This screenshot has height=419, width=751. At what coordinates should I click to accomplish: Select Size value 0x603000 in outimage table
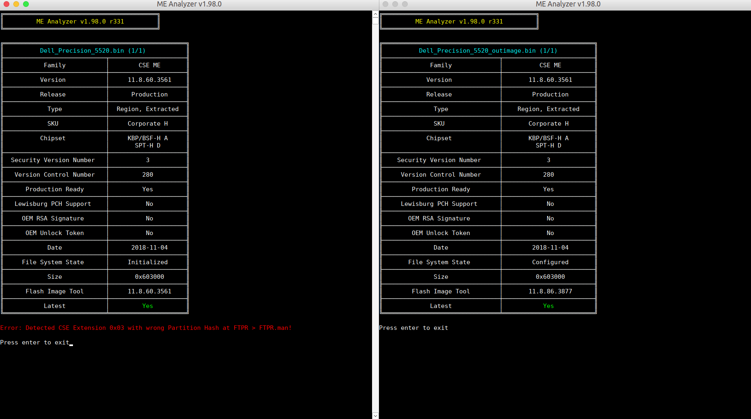550,277
